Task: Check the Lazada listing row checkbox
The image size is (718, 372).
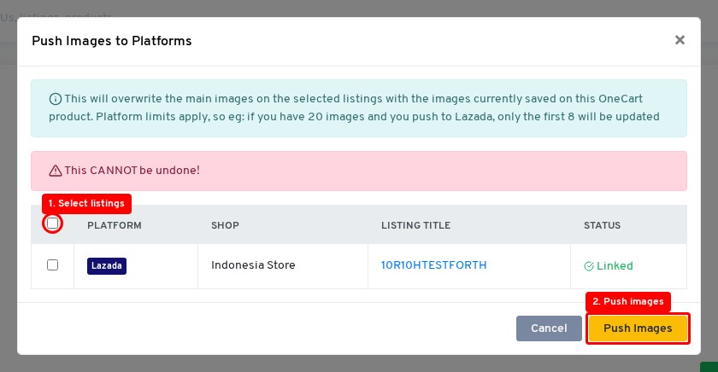Action: pyautogui.click(x=53, y=265)
